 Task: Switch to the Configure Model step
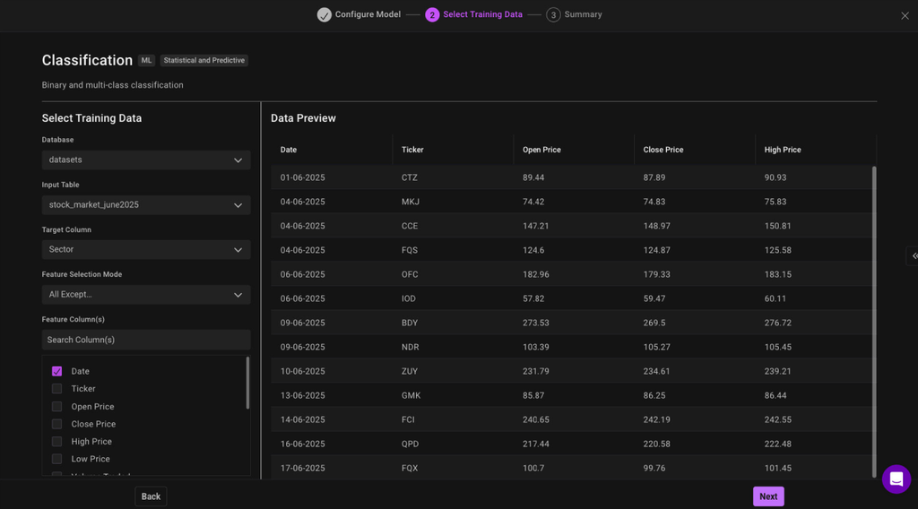click(x=368, y=15)
